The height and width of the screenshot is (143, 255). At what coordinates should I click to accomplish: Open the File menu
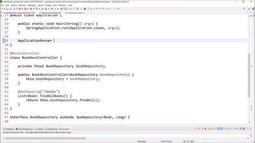tap(2, 5)
